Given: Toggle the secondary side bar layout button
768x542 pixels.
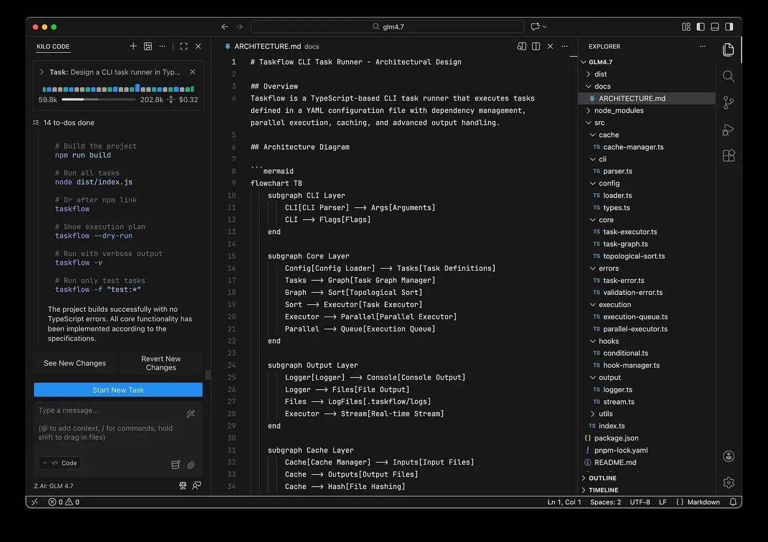Looking at the screenshot, I should (x=729, y=27).
